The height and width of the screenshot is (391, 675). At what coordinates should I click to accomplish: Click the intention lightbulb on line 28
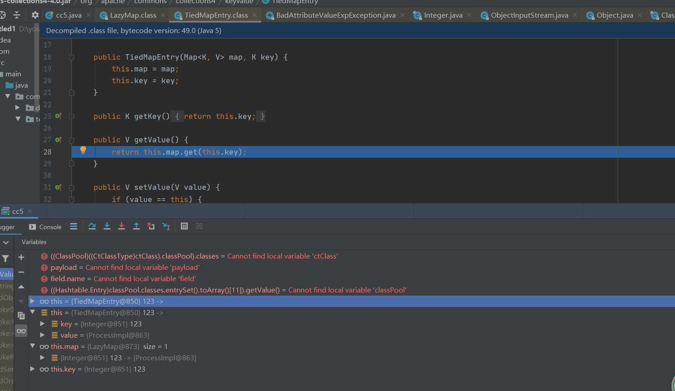(x=83, y=151)
